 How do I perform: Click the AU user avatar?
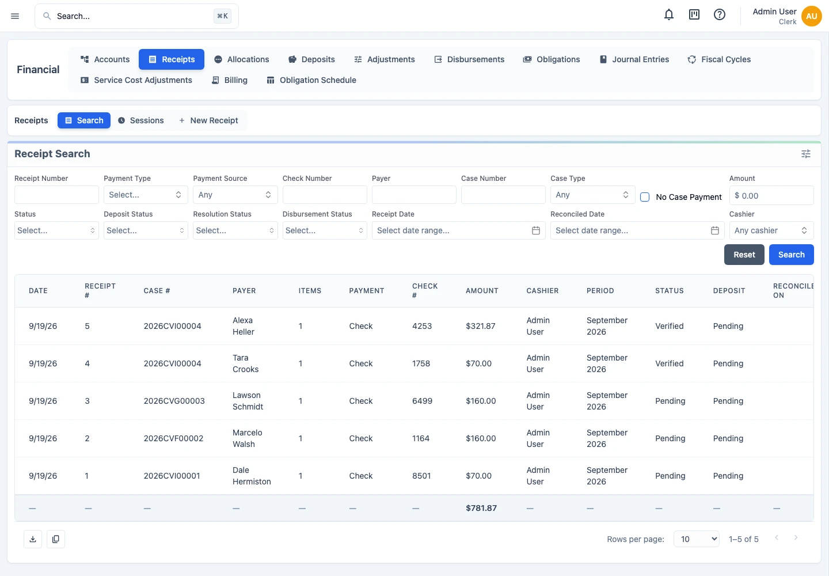(x=812, y=16)
